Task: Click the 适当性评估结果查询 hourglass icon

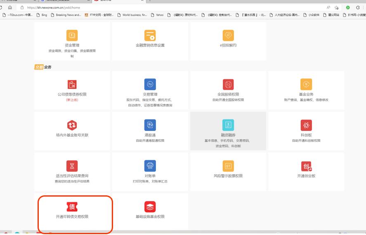Action: click(x=72, y=166)
